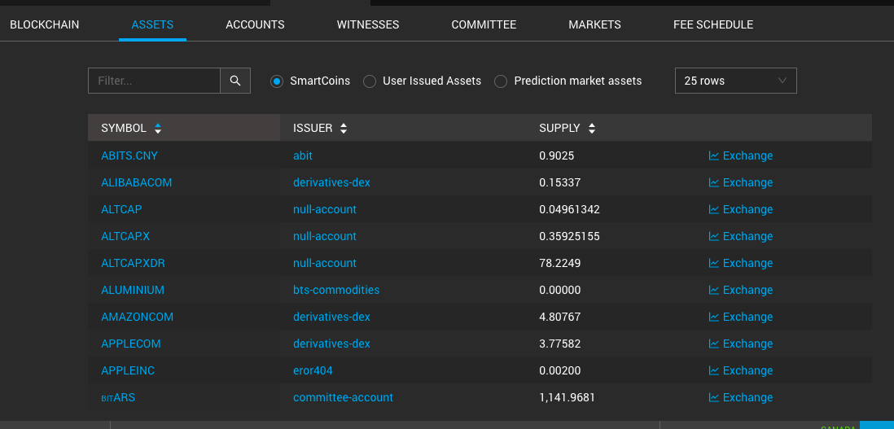Open the 25 rows dropdown

(735, 81)
